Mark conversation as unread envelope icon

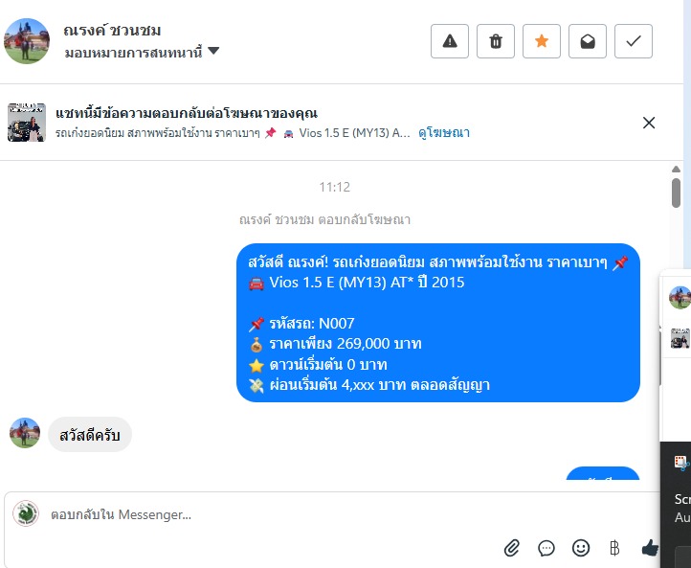588,41
